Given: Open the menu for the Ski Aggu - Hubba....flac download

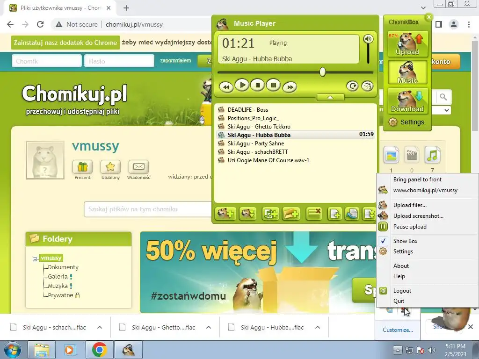Looking at the screenshot, I should [318, 327].
